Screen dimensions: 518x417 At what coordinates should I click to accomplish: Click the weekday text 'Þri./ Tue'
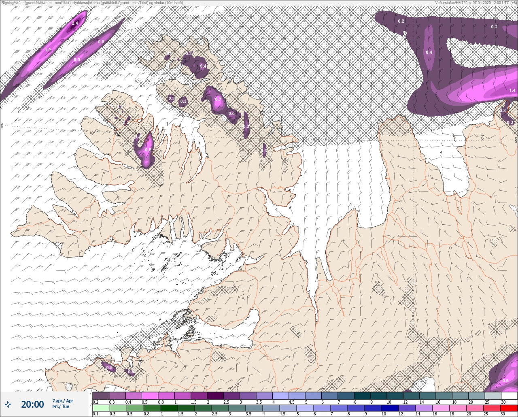click(x=61, y=407)
